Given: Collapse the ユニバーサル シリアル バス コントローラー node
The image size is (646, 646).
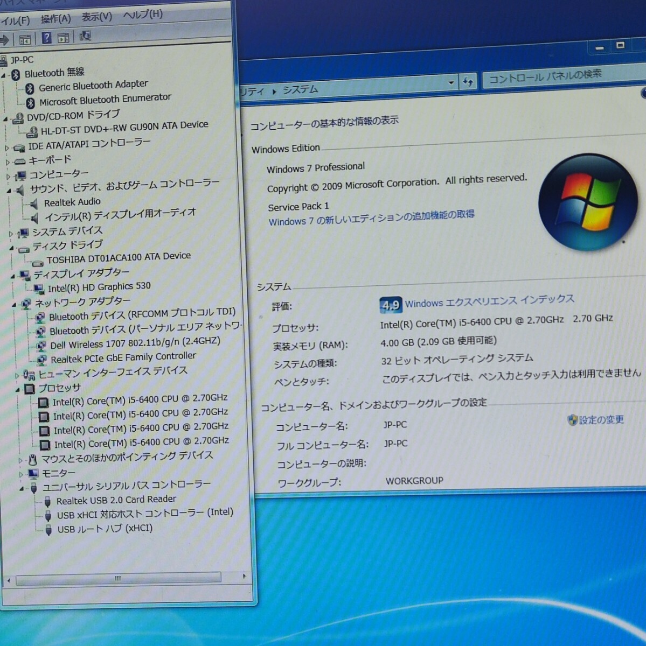Looking at the screenshot, I should point(22,488).
